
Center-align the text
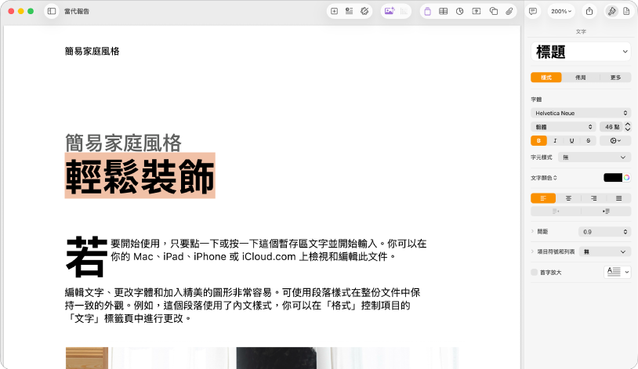point(568,198)
